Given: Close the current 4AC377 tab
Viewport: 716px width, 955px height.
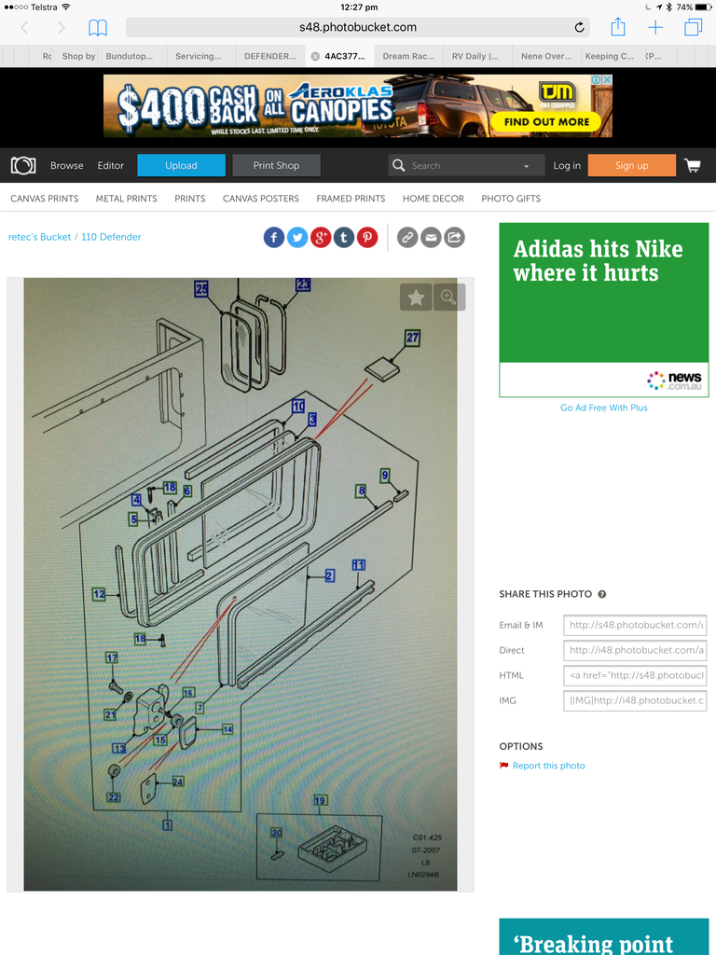Looking at the screenshot, I should point(315,56).
